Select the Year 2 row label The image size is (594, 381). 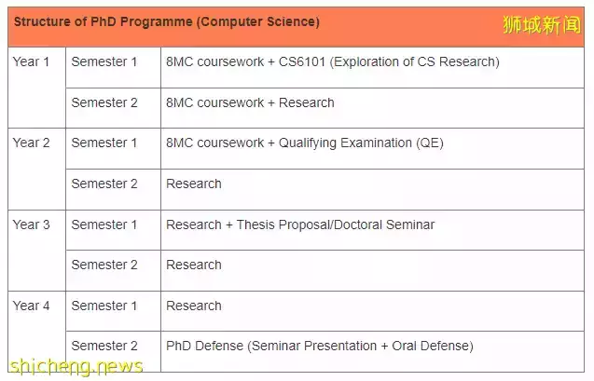click(31, 143)
